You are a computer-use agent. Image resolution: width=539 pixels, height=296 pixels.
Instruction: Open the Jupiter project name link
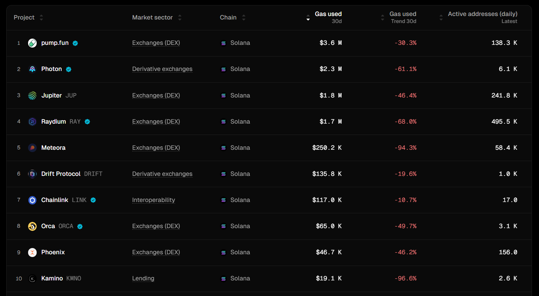tap(51, 96)
